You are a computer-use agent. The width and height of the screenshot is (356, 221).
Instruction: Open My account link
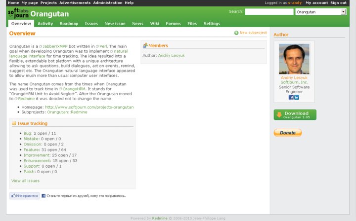[317, 3]
